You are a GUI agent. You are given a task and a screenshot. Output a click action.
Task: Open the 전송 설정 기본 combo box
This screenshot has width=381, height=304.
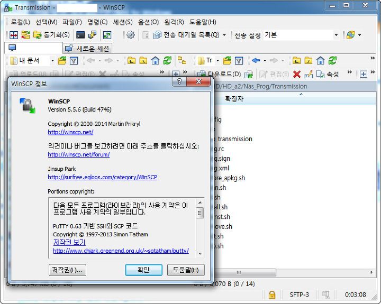pyautogui.click(x=301, y=35)
